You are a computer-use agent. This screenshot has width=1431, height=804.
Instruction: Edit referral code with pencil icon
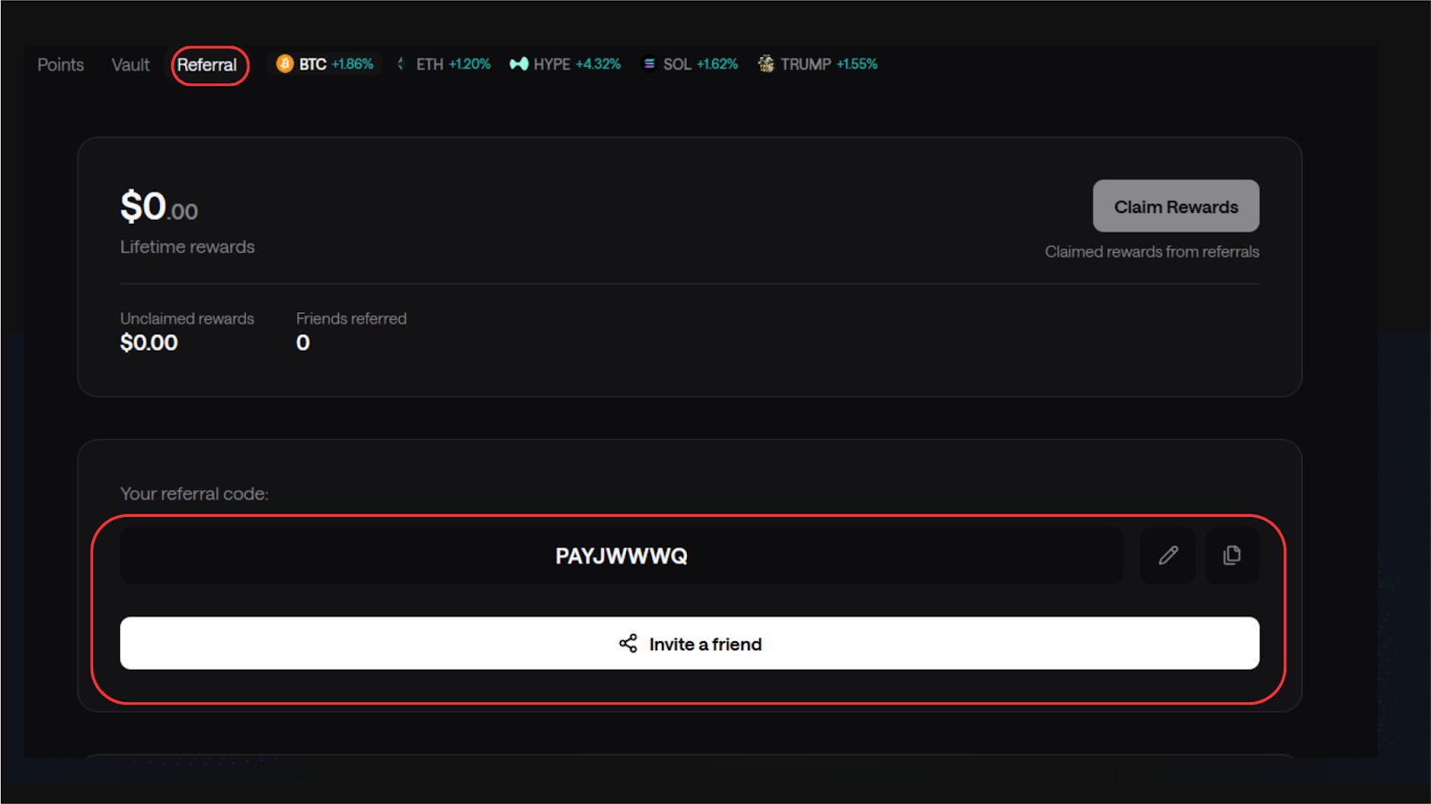click(x=1168, y=555)
